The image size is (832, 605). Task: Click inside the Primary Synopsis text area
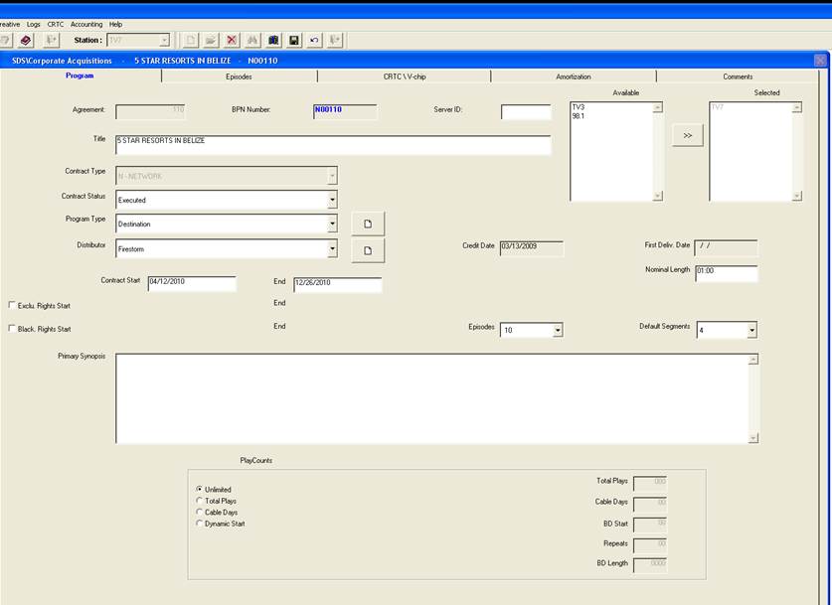coord(431,397)
